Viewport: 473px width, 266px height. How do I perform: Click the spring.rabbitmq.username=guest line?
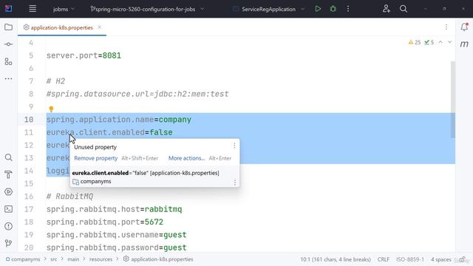(117, 235)
